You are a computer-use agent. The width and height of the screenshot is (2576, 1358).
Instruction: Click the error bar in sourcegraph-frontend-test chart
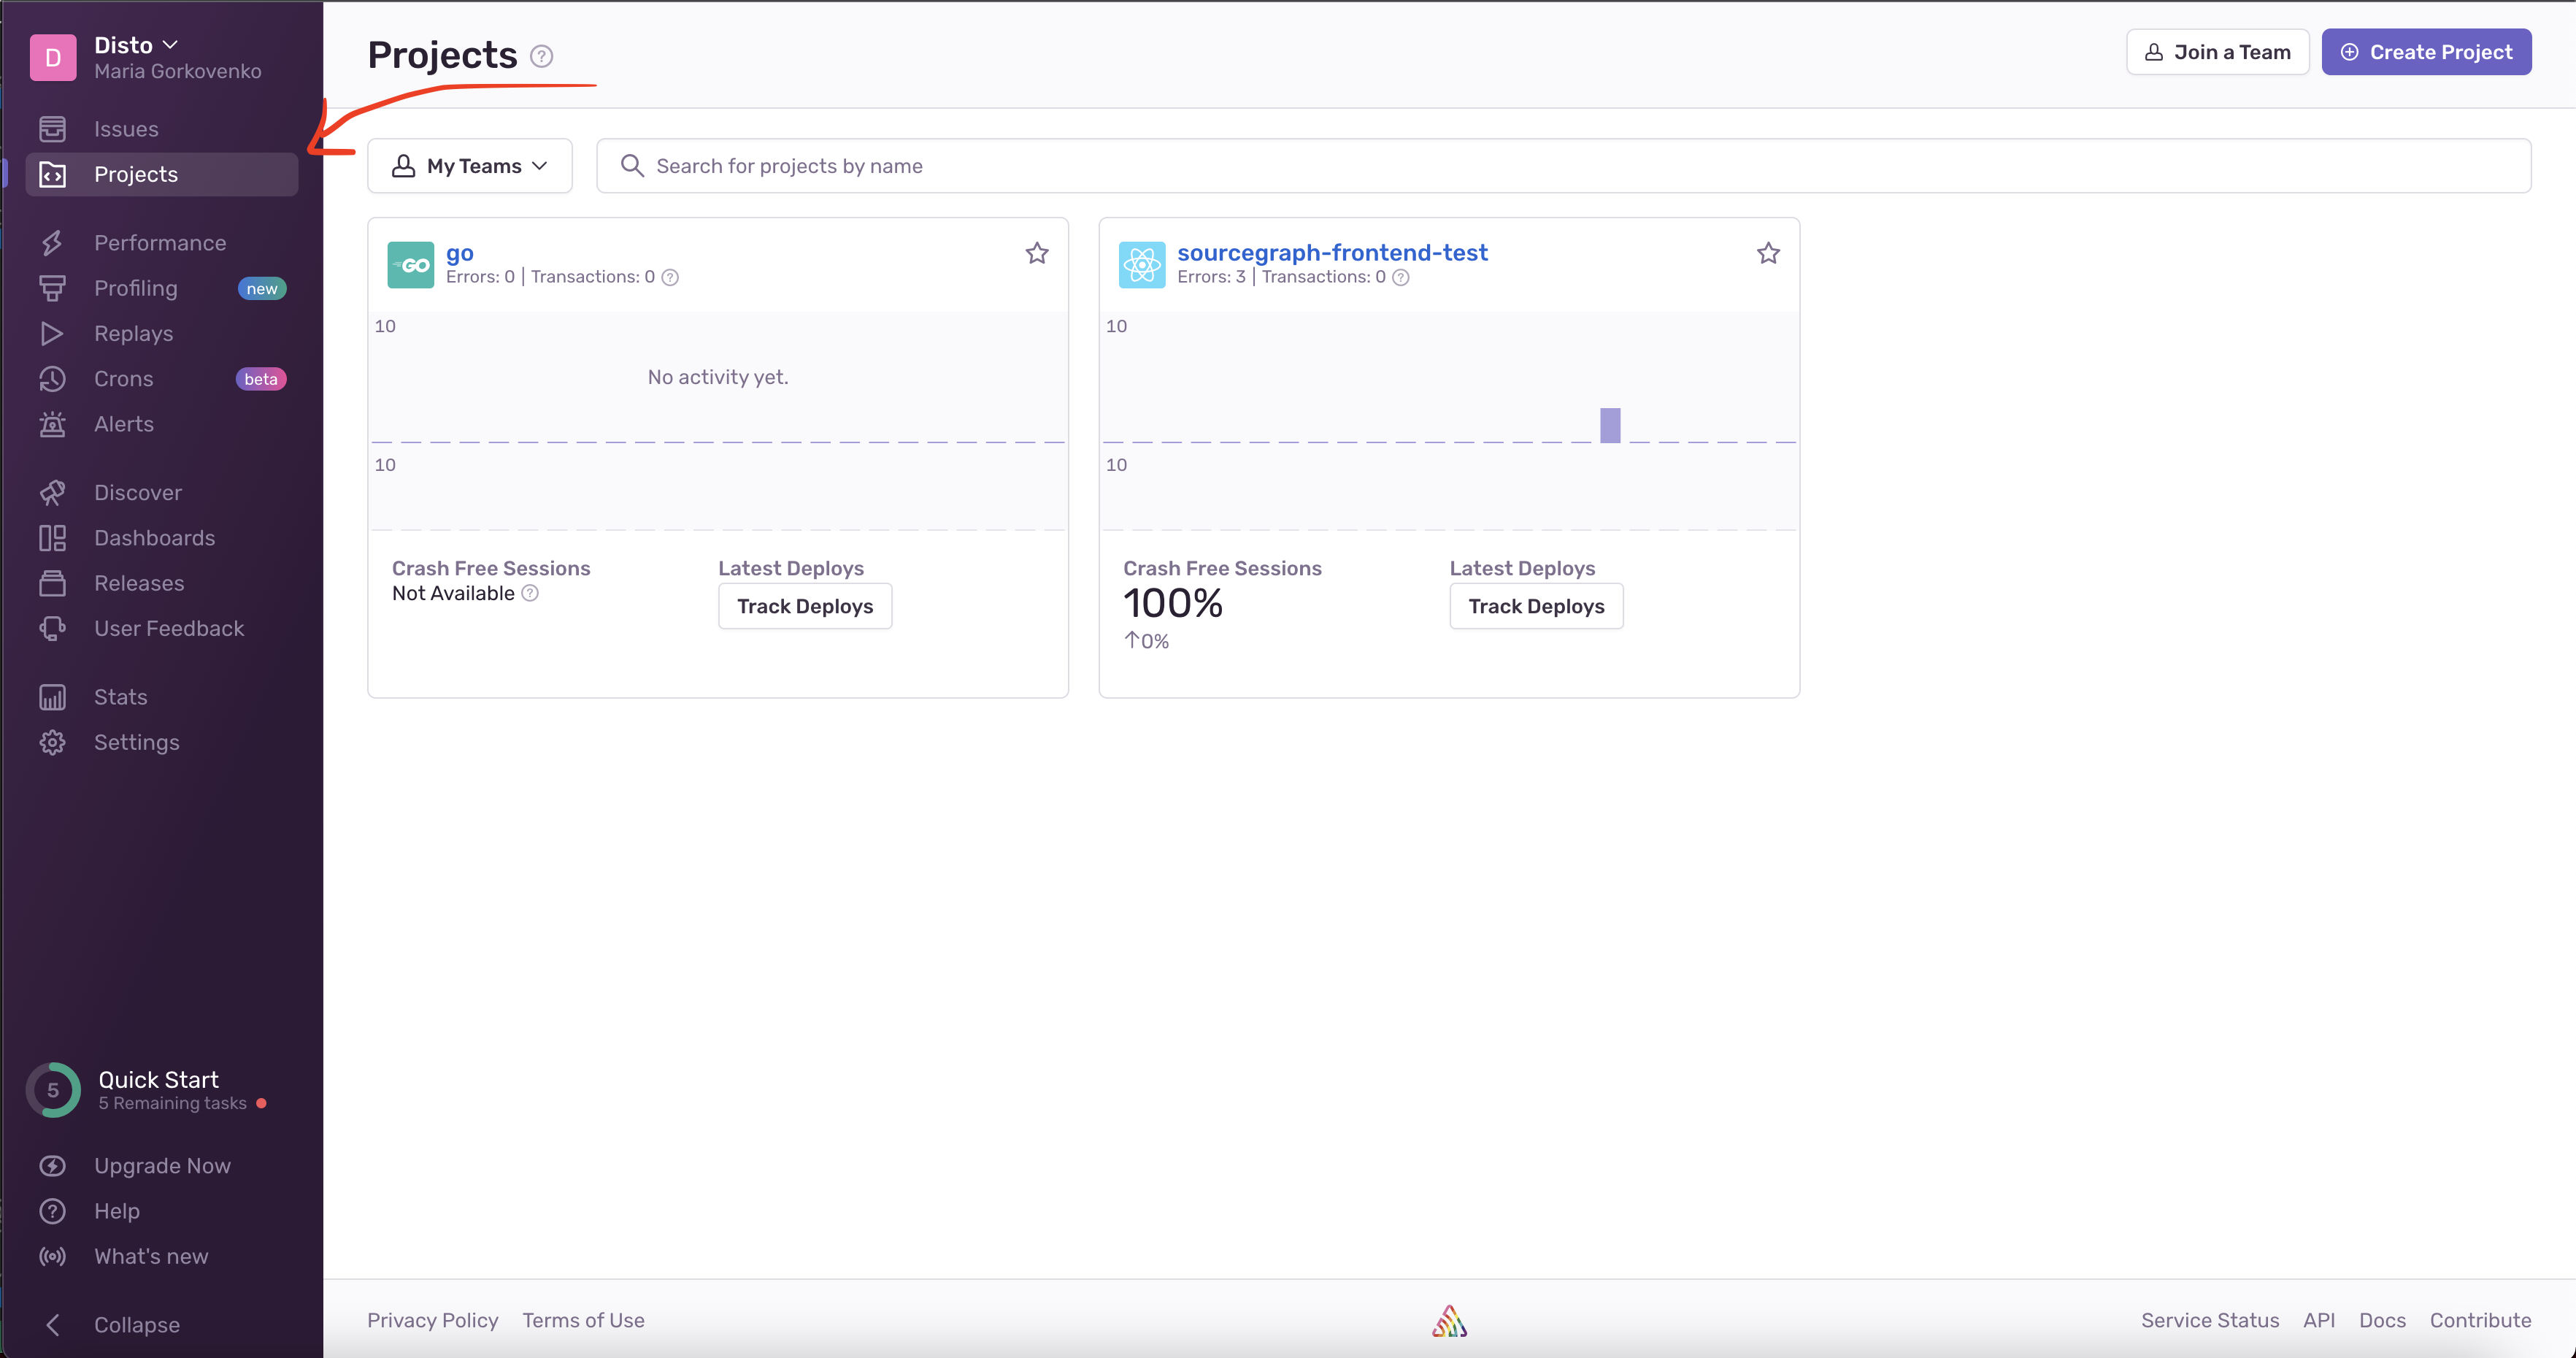[x=1609, y=425]
